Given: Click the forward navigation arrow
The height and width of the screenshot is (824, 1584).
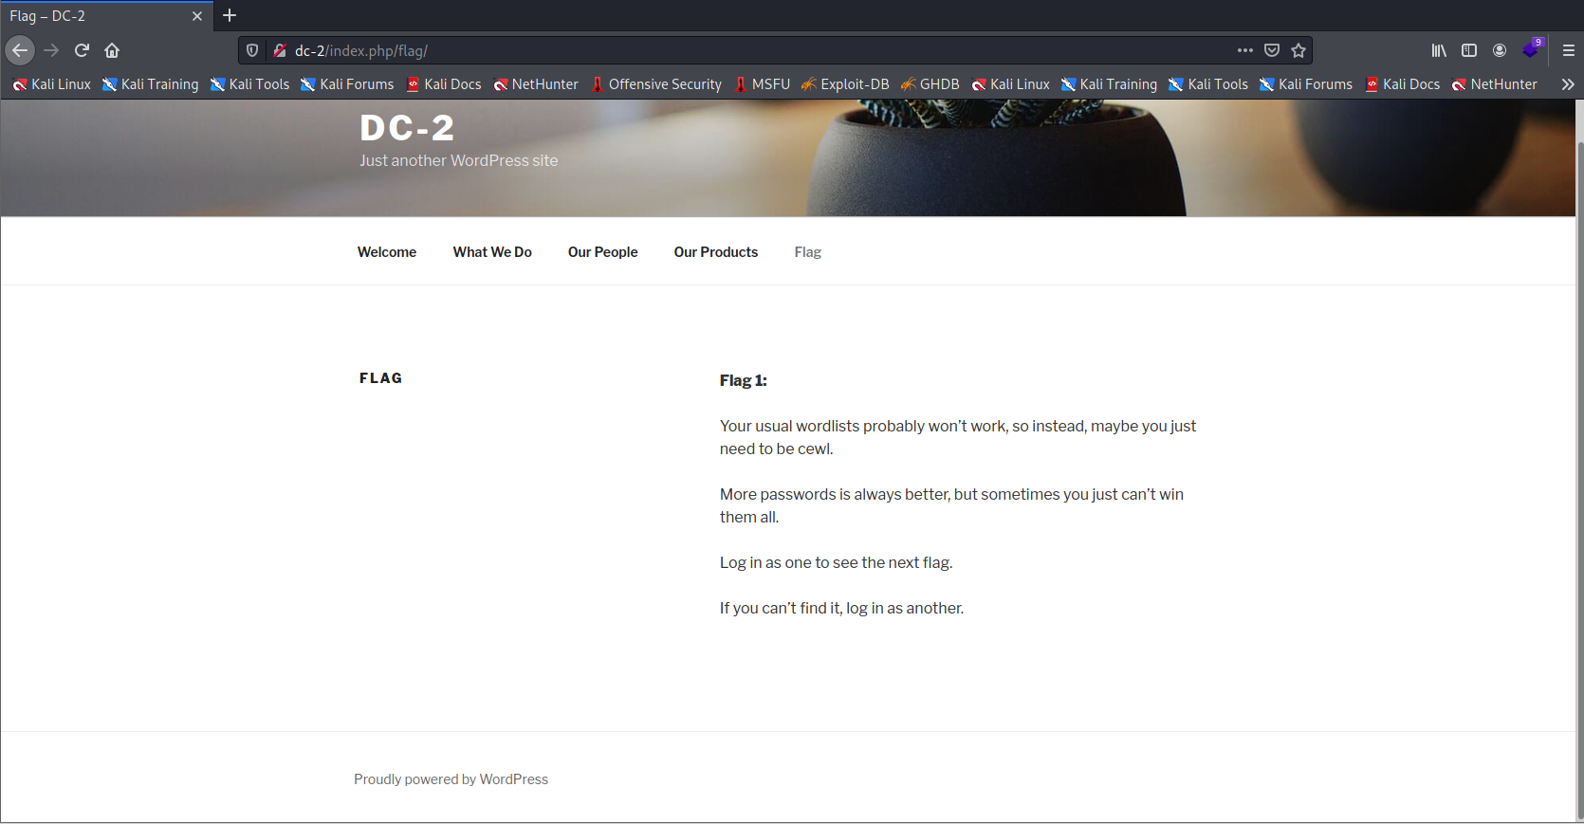Looking at the screenshot, I should [x=51, y=50].
